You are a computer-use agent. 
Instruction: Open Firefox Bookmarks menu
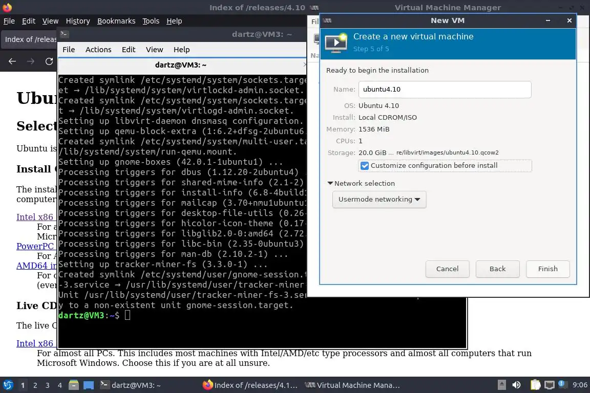[x=116, y=21]
